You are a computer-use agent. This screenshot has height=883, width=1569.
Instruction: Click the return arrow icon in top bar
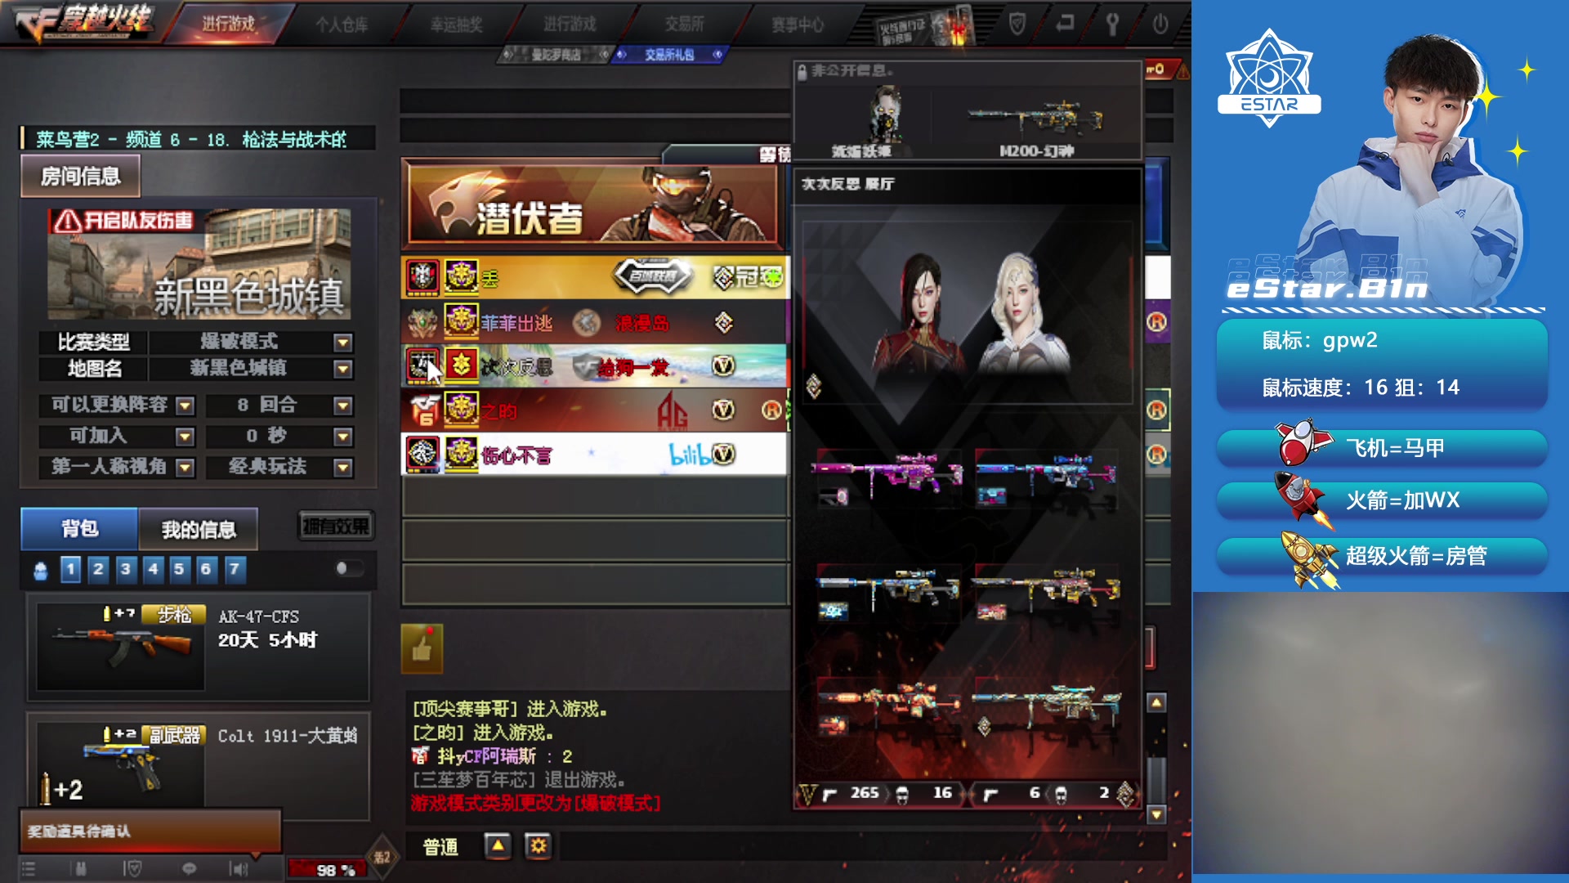[1065, 24]
